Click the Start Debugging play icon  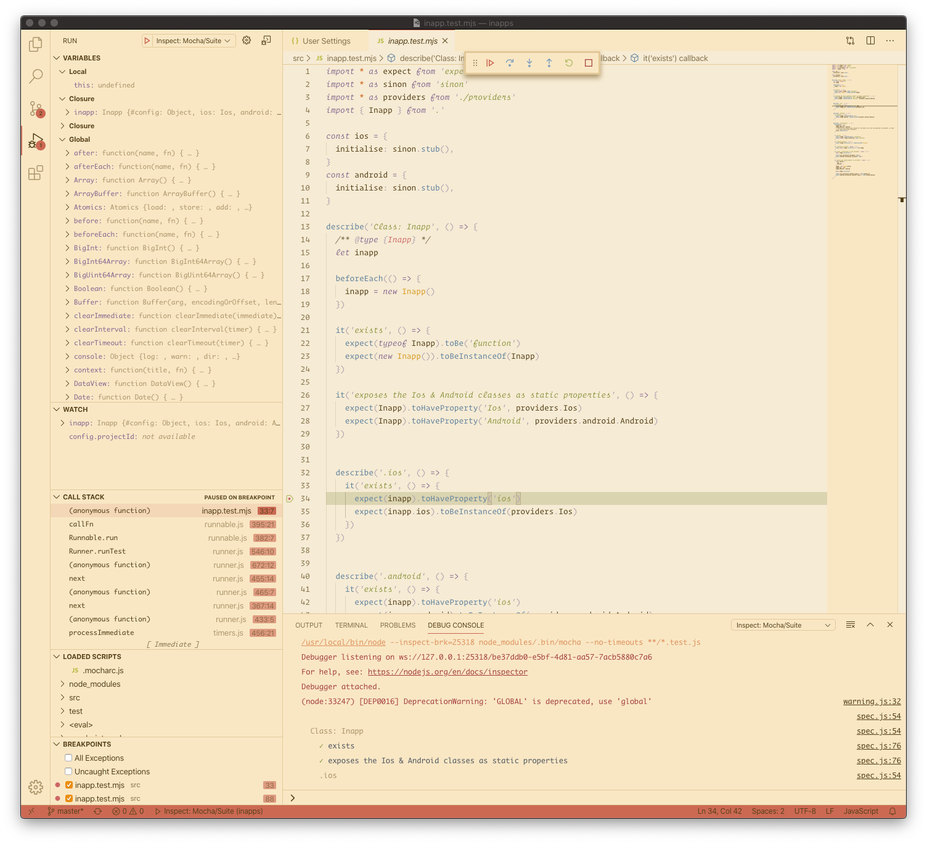tap(147, 41)
